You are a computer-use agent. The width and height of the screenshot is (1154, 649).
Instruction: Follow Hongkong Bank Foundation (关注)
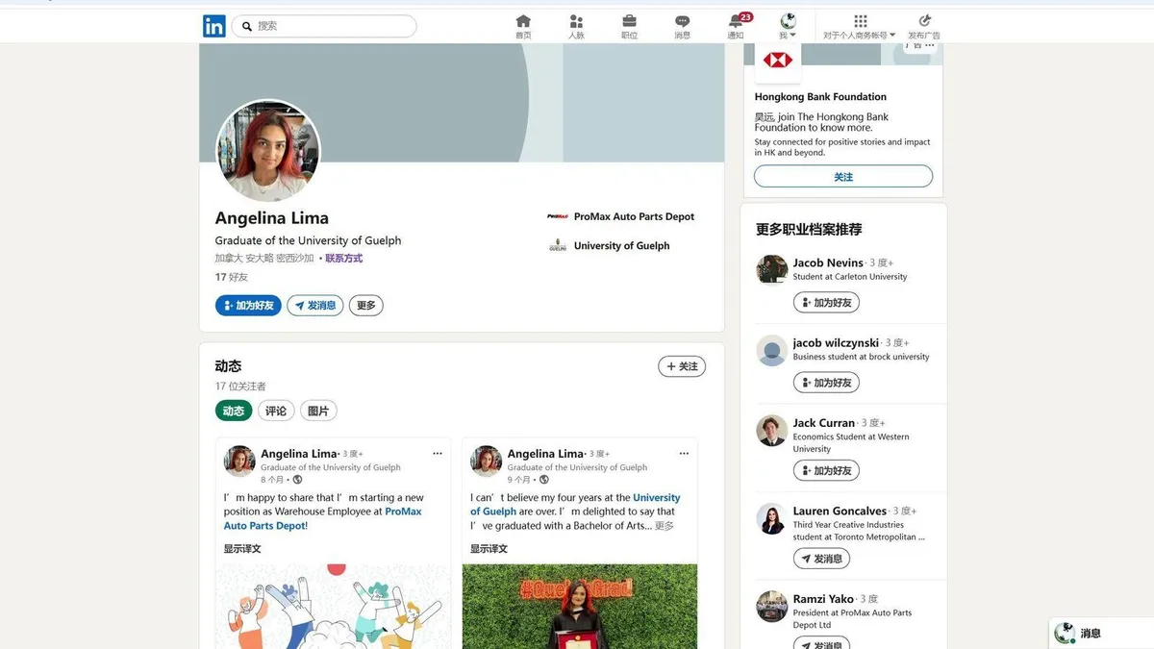tap(843, 177)
